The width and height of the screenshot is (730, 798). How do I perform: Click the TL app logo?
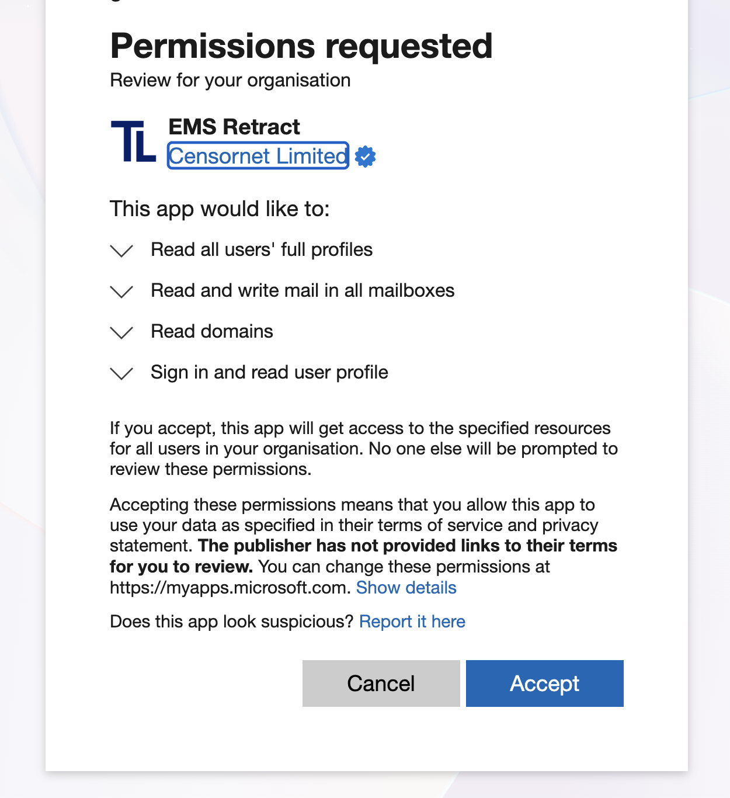coord(133,141)
